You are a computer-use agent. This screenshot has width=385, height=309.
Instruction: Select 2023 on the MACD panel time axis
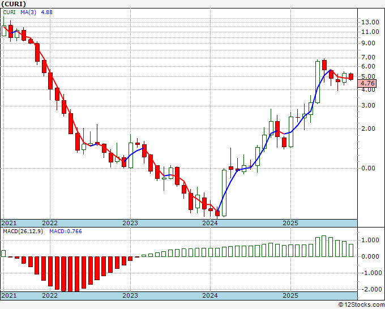[x=130, y=295]
